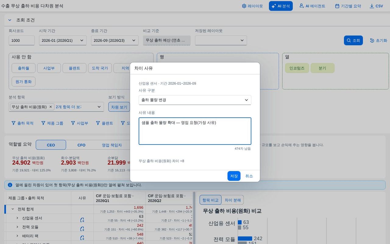Add a 사유 note for 전력 모듈 row

click(82, 228)
